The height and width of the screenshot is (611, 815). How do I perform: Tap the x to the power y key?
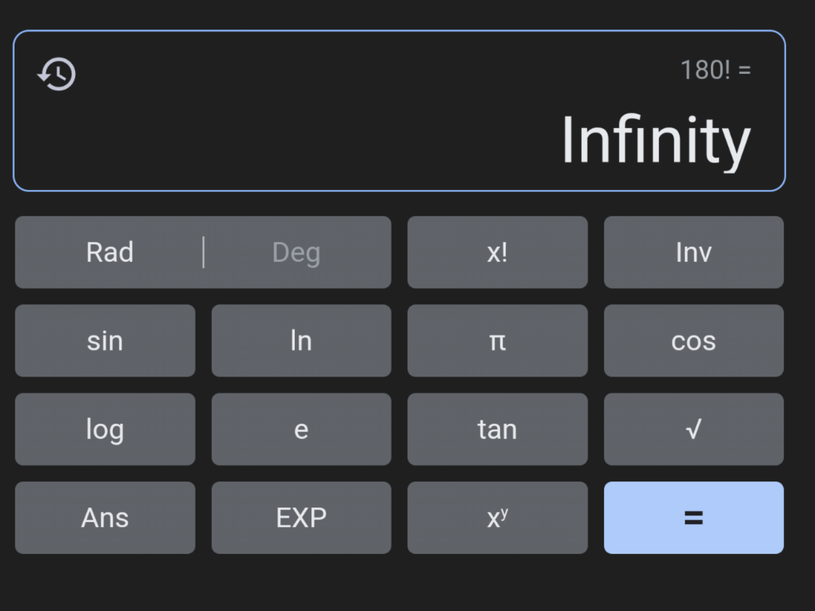(497, 518)
